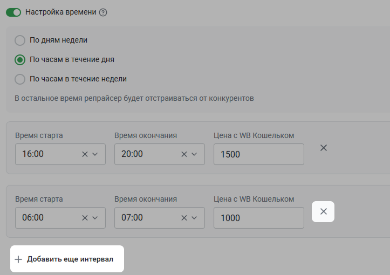Clear the 07:00 end time value

(x=184, y=218)
